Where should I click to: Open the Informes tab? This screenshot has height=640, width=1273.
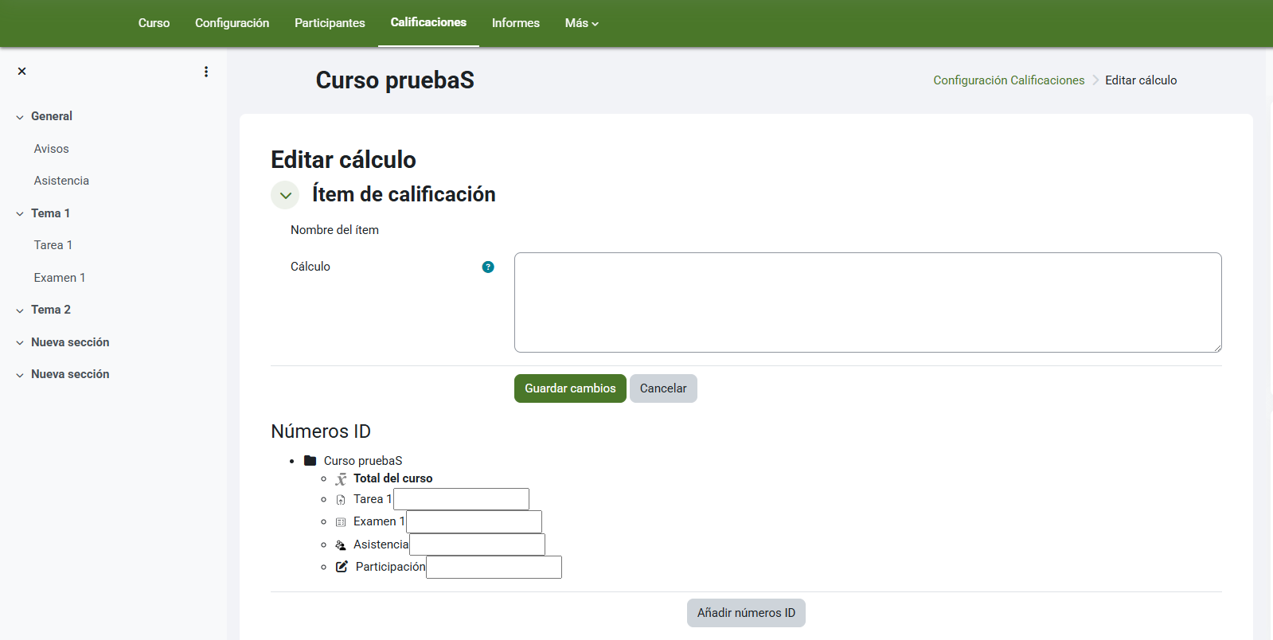[x=515, y=23]
